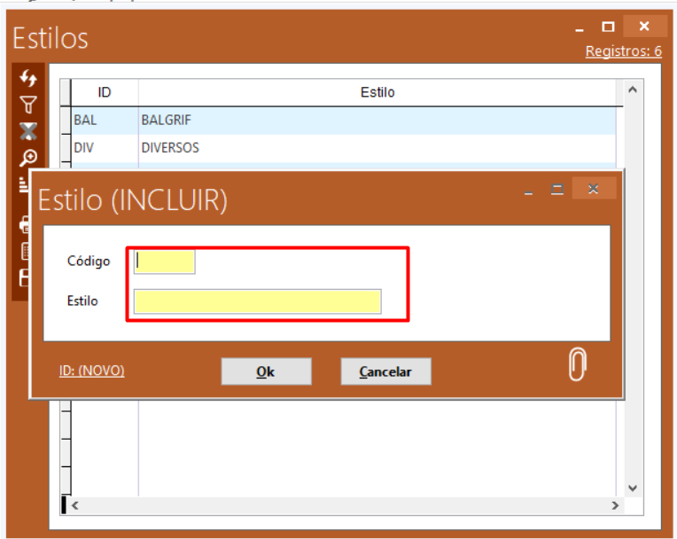Click the Cancelar button
This screenshot has height=539, width=677.
tap(385, 371)
